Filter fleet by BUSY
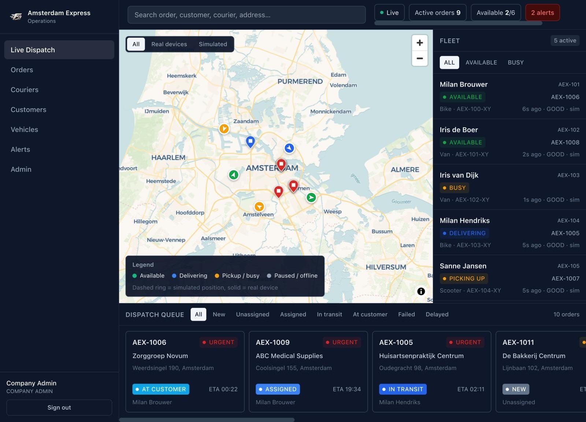 click(x=516, y=63)
